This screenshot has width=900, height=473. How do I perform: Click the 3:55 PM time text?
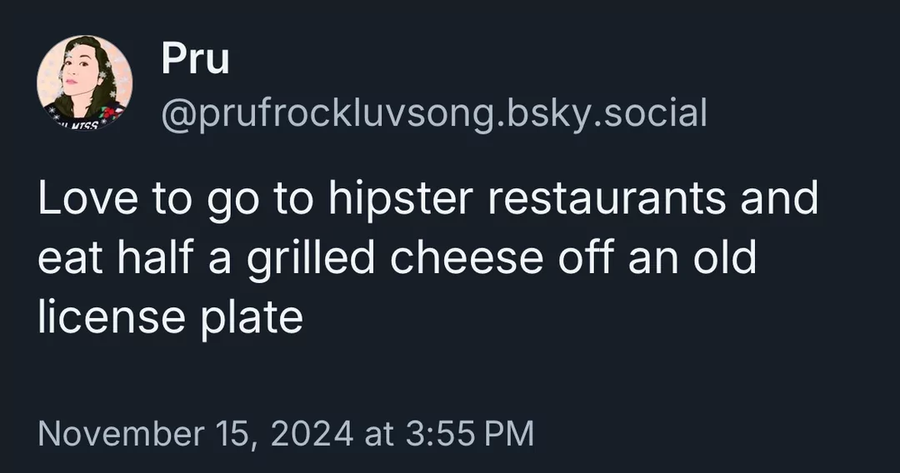coord(469,433)
